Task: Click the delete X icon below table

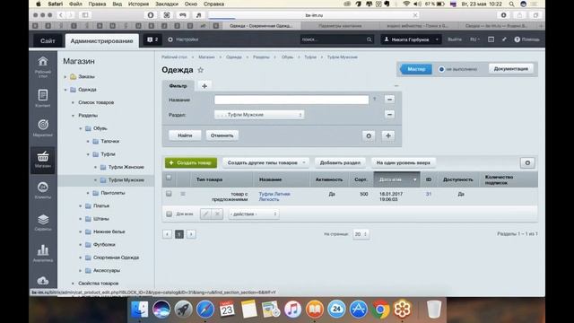Action: [217, 214]
